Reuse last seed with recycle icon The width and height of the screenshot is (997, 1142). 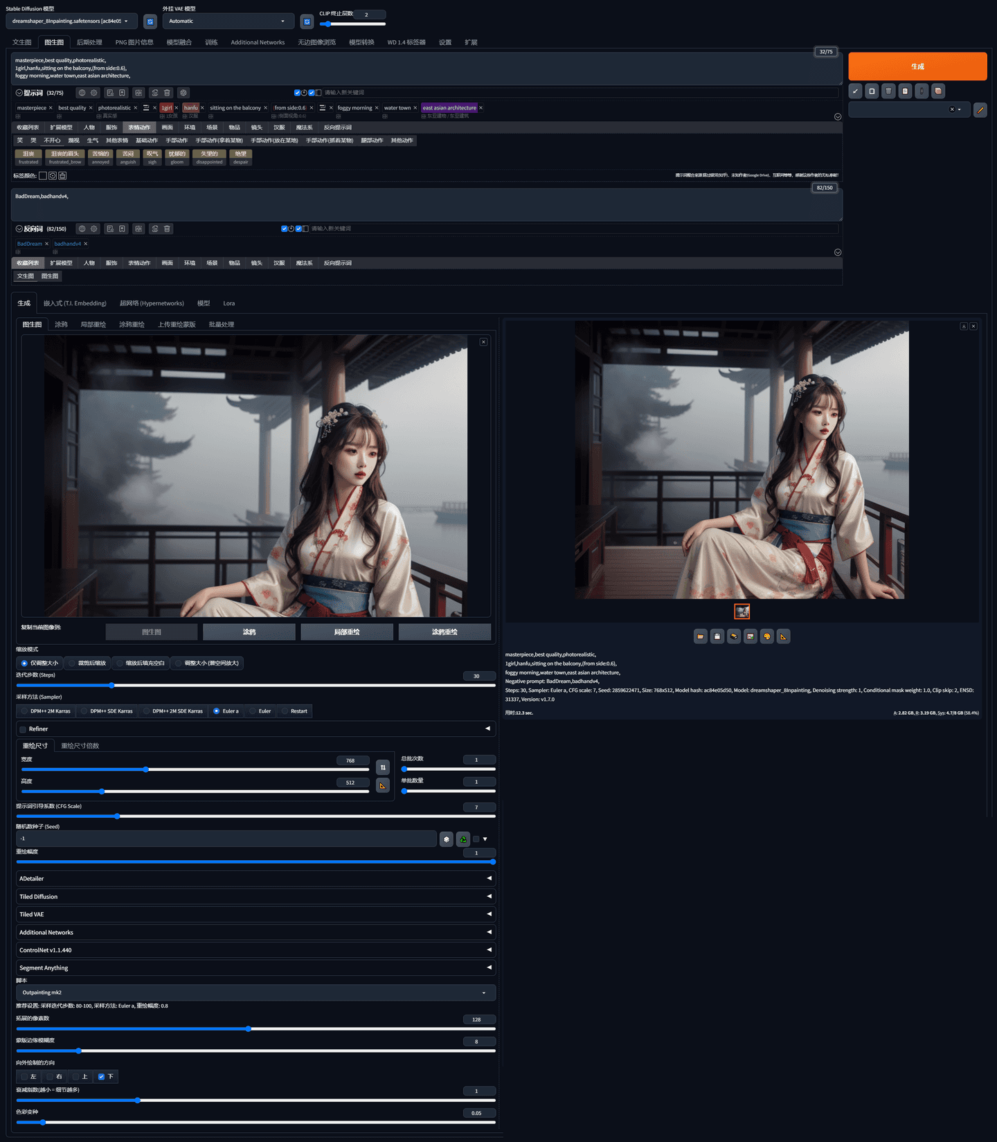[463, 839]
